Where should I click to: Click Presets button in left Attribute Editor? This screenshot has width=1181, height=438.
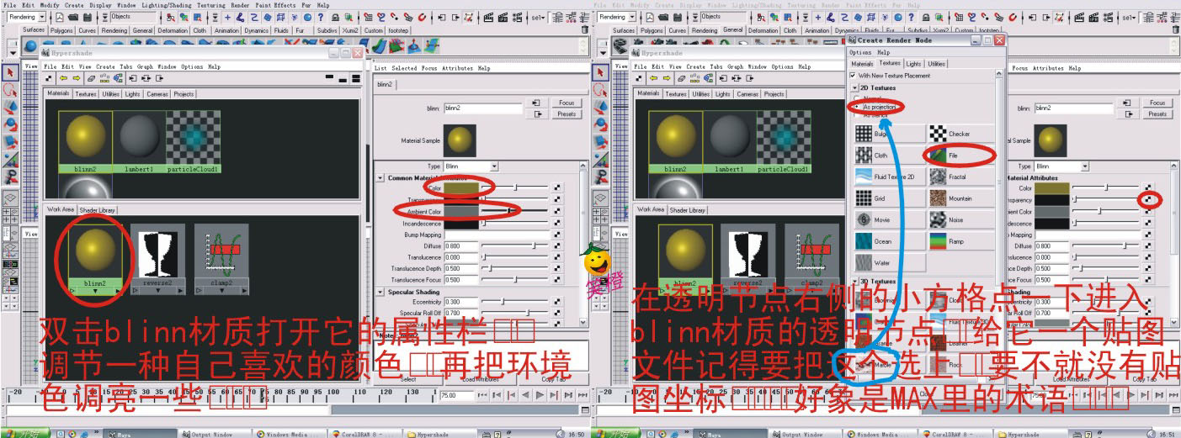pyautogui.click(x=567, y=113)
